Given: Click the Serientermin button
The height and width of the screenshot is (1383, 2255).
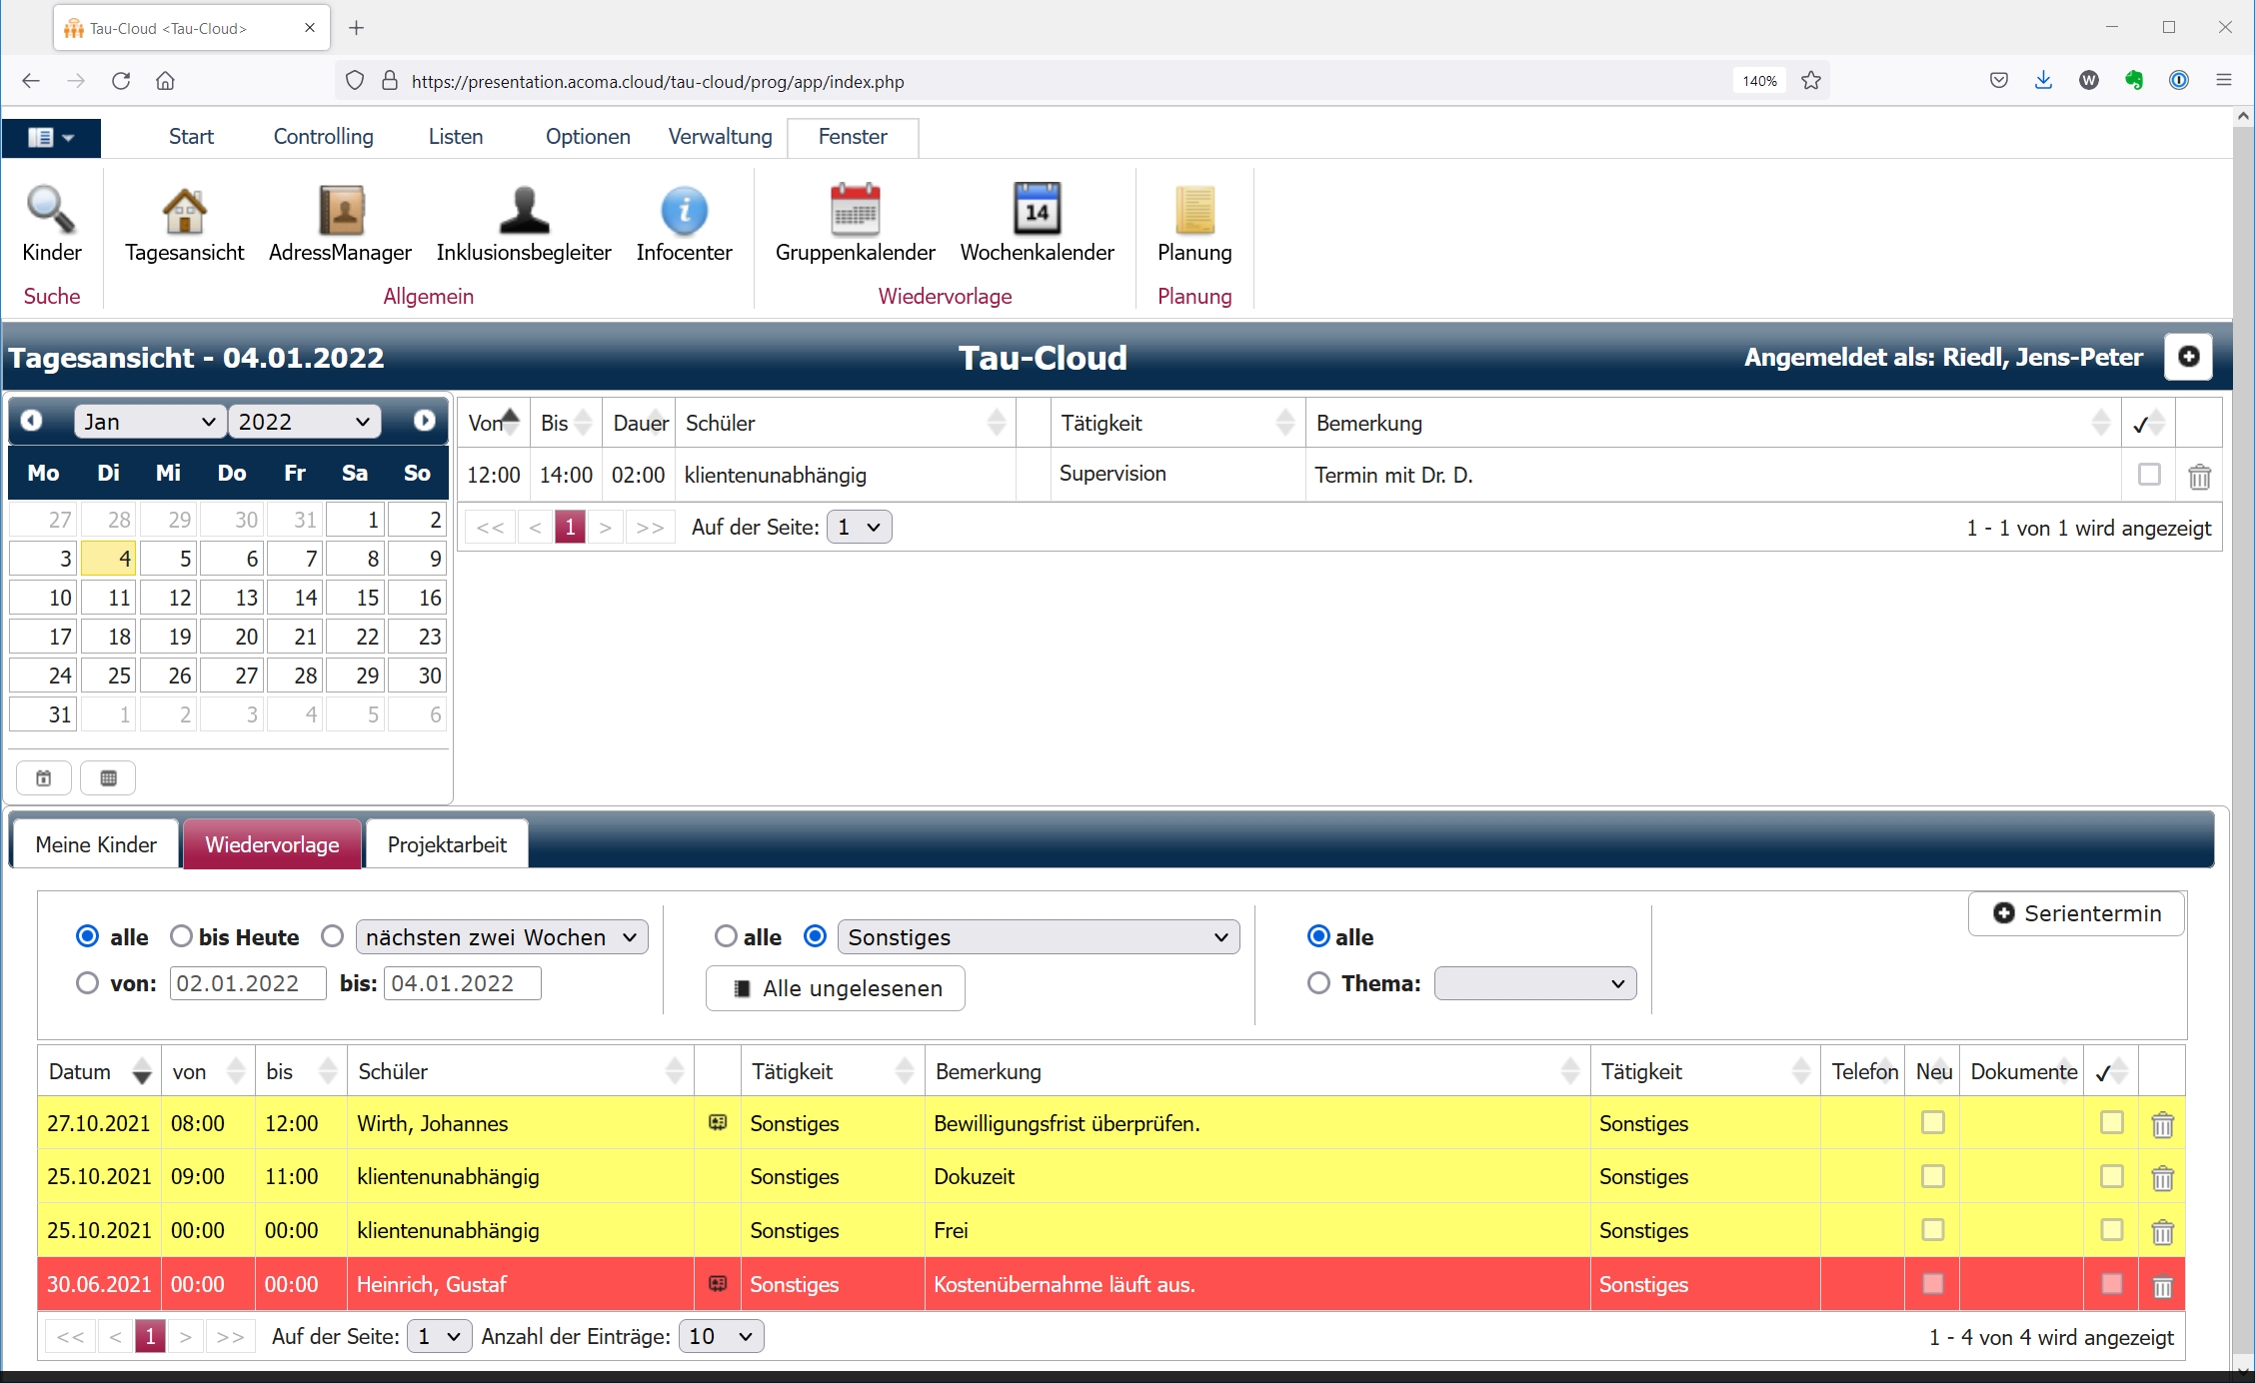Looking at the screenshot, I should [2076, 913].
